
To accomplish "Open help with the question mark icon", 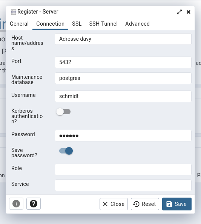I will [34, 204].
